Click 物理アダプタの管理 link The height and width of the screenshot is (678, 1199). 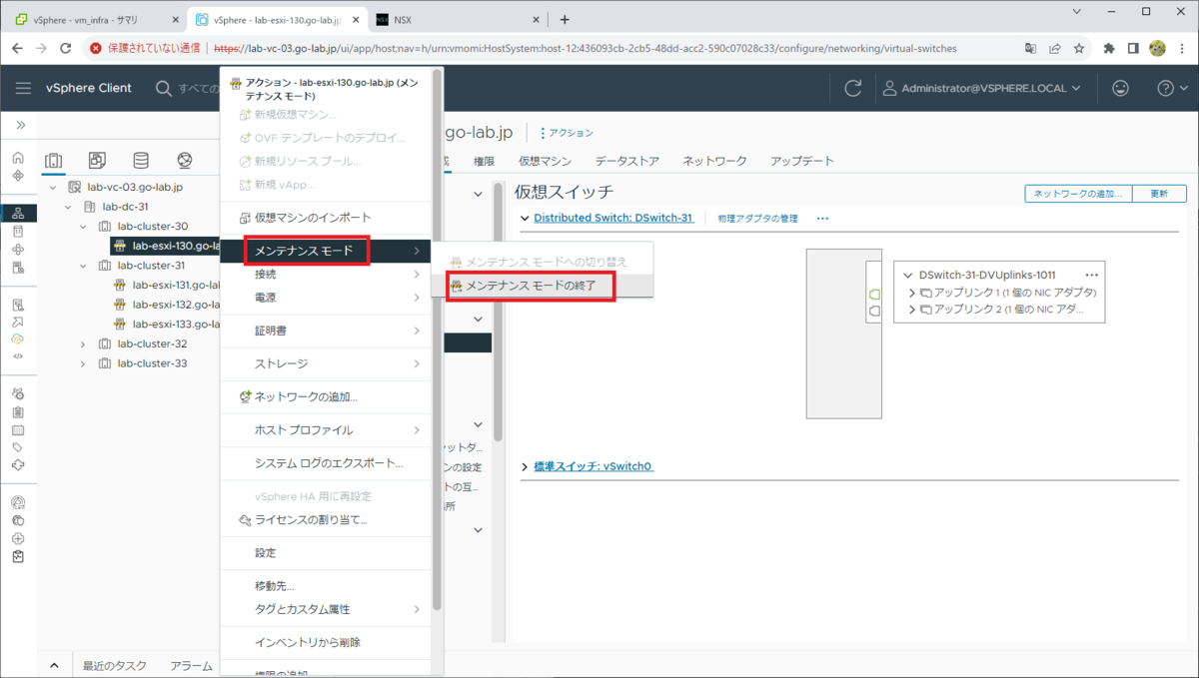tap(757, 218)
